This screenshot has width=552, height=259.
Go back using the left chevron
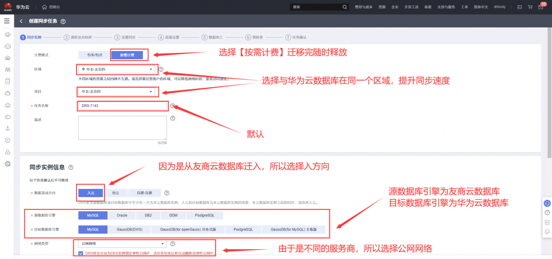point(21,22)
